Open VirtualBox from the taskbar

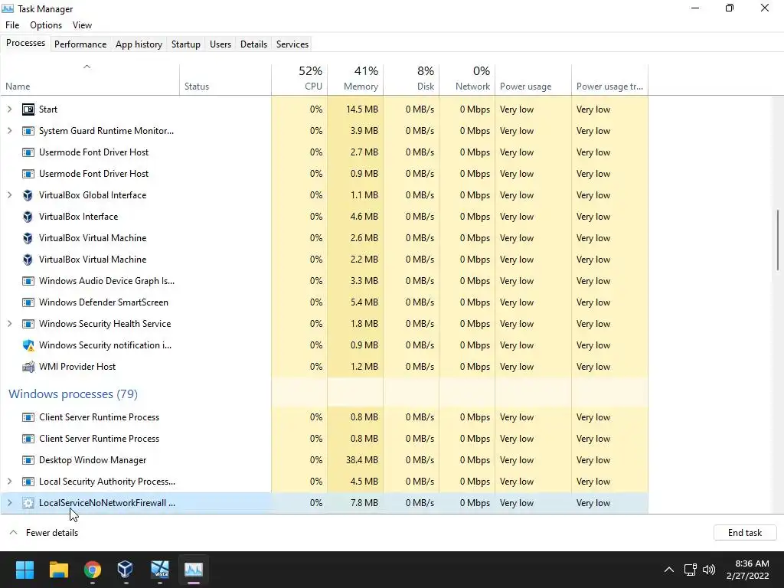126,569
